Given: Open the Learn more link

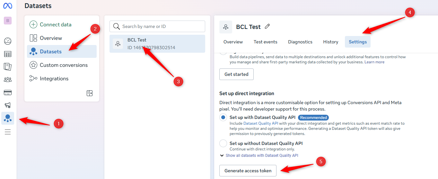Looking at the screenshot, I should (x=375, y=62).
